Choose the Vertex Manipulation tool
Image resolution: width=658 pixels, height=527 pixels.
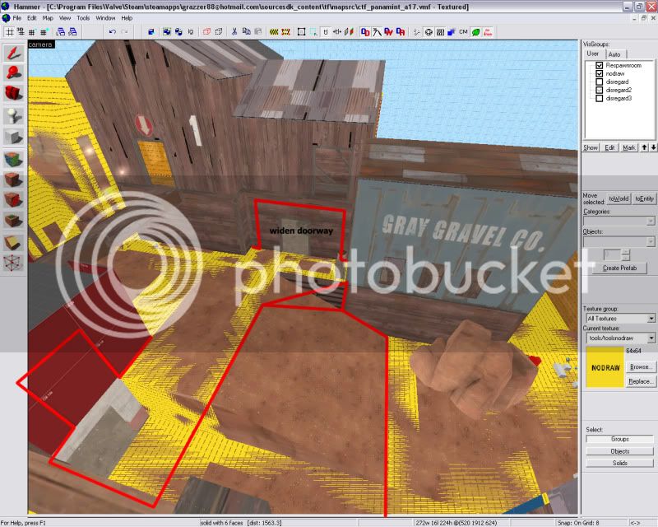[13, 263]
